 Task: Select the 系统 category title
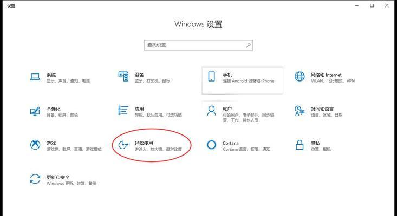pyautogui.click(x=51, y=75)
